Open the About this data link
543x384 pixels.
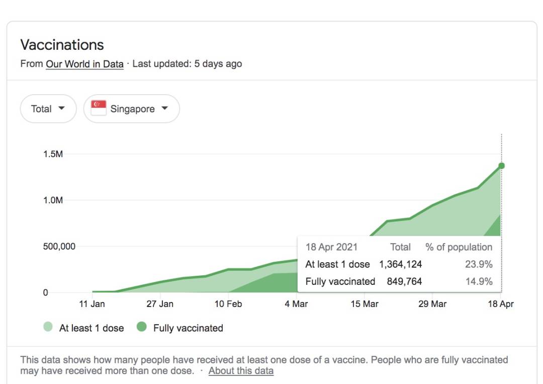[x=241, y=371]
